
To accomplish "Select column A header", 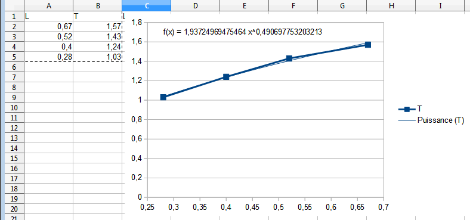I will point(48,5).
